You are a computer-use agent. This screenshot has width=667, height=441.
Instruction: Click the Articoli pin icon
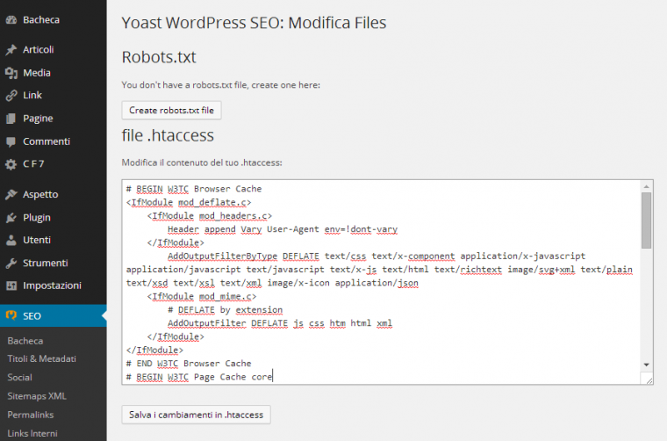click(x=11, y=50)
